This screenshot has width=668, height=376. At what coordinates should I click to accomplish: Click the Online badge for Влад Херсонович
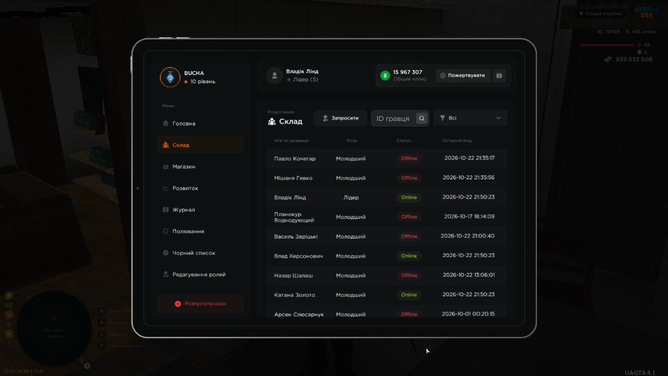[x=409, y=256]
